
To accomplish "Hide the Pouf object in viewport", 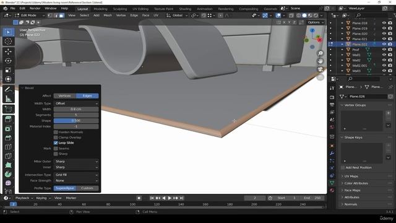I will tap(384, 50).
